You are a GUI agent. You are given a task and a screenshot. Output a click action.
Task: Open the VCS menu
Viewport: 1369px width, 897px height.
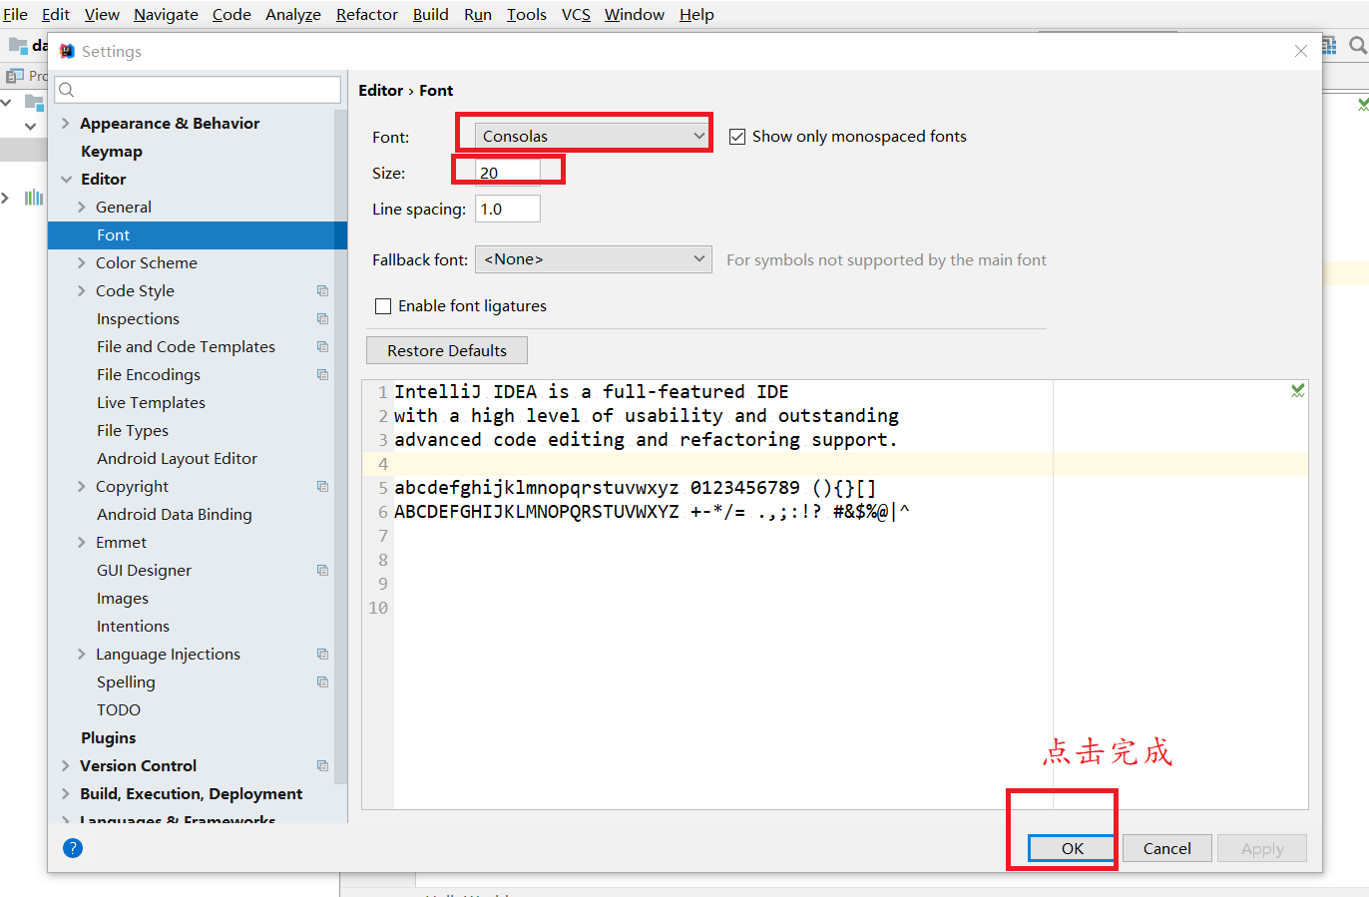click(576, 14)
